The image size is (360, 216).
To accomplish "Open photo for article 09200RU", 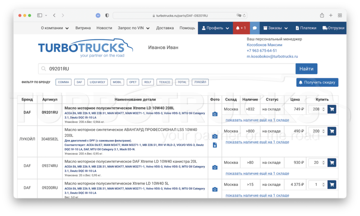I will click(215, 190).
